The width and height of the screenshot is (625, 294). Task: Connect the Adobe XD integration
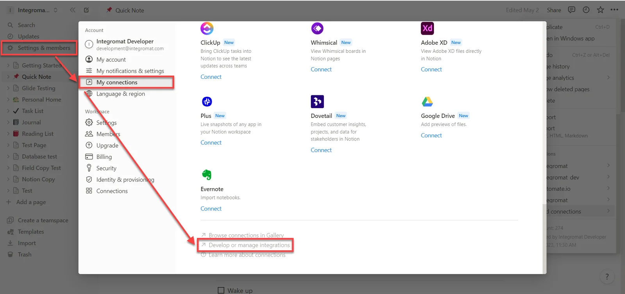[431, 69]
